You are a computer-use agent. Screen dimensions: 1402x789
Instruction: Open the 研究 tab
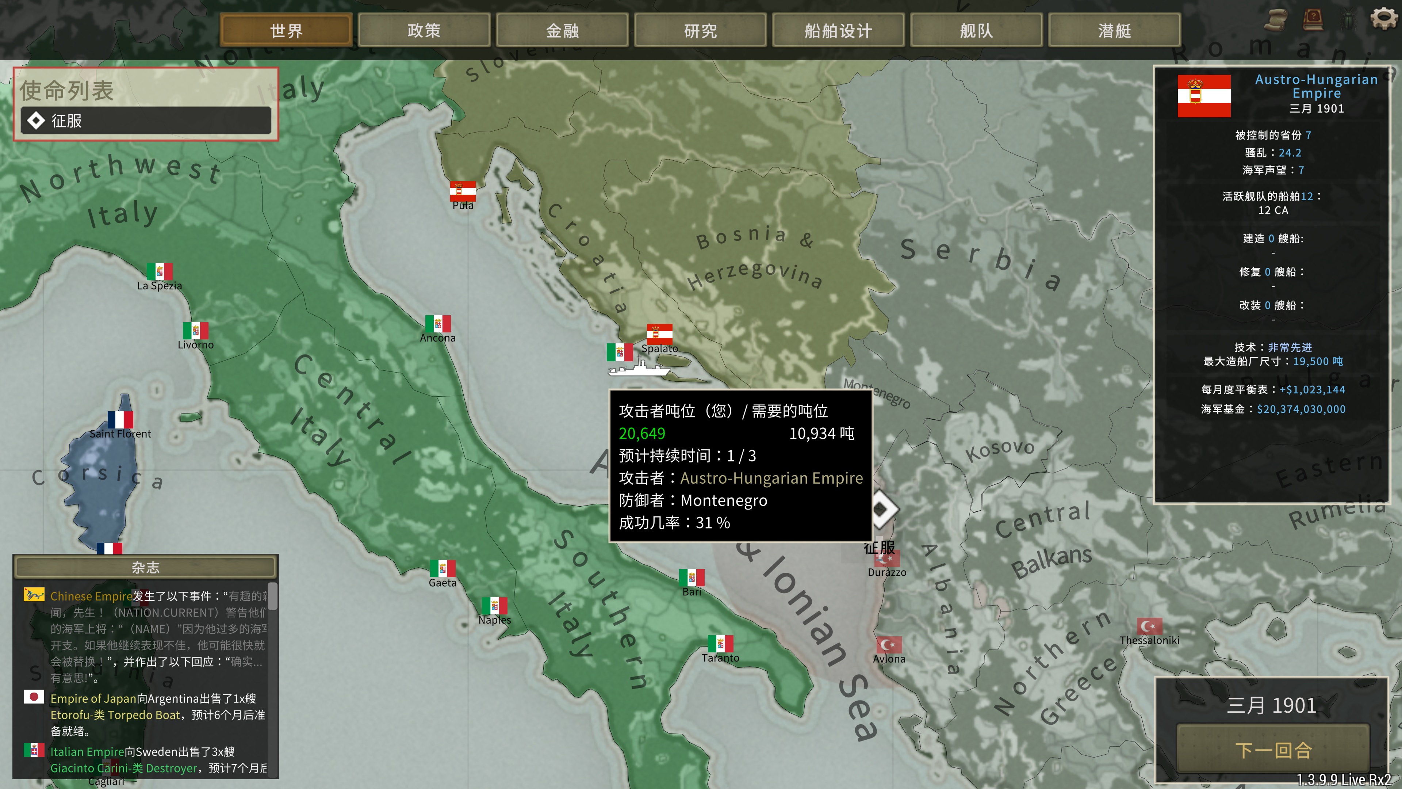(701, 30)
